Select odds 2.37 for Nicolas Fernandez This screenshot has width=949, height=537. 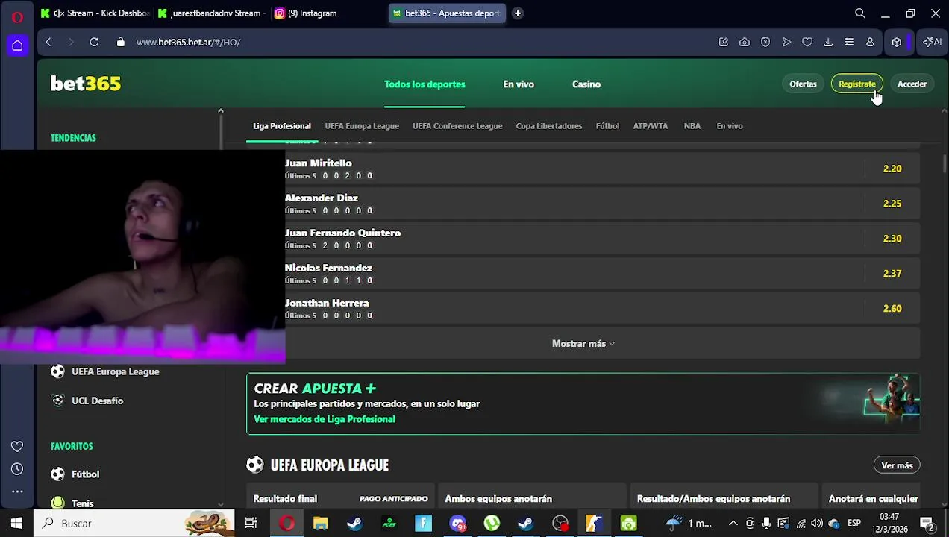tap(892, 274)
